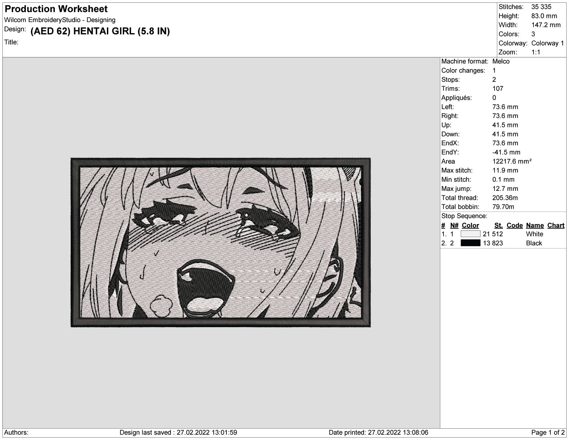569x440 pixels.
Task: Click the 'Date printed' timestamp
Action: (378, 432)
